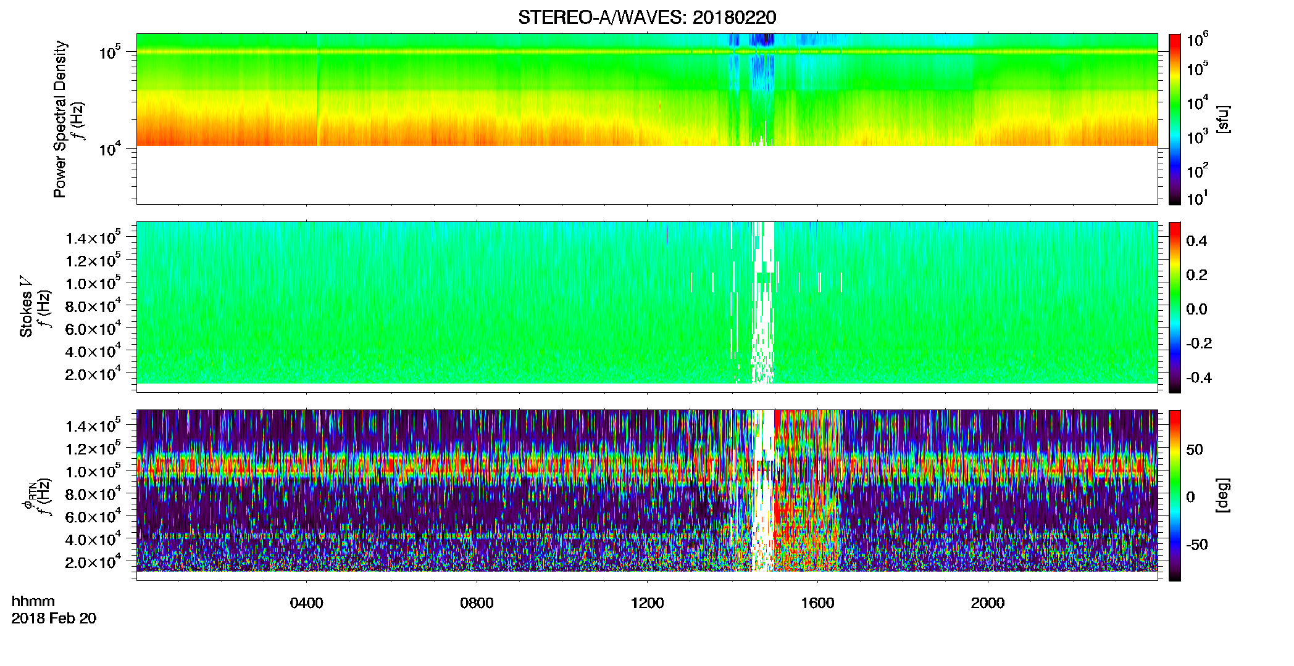Click the 1600 time tick label
1294x666 pixels.
click(x=817, y=602)
